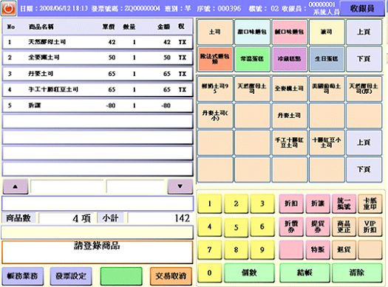Click the 個數 quantity button
The height and width of the screenshot is (287, 388).
pos(249,273)
